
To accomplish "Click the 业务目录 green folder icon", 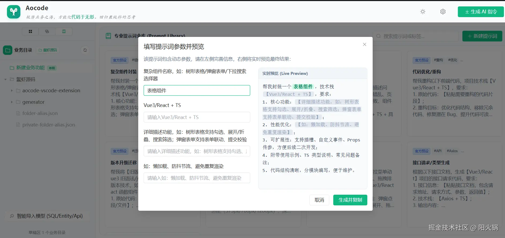I will (x=8, y=50).
